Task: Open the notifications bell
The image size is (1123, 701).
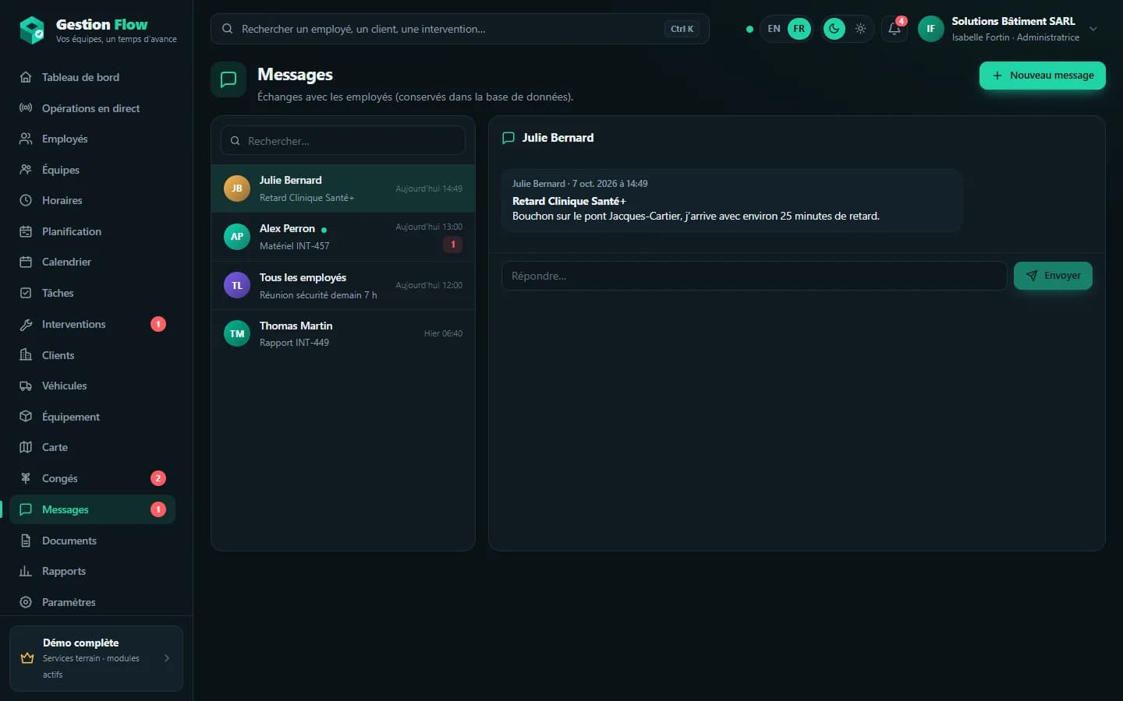Action: pos(895,29)
